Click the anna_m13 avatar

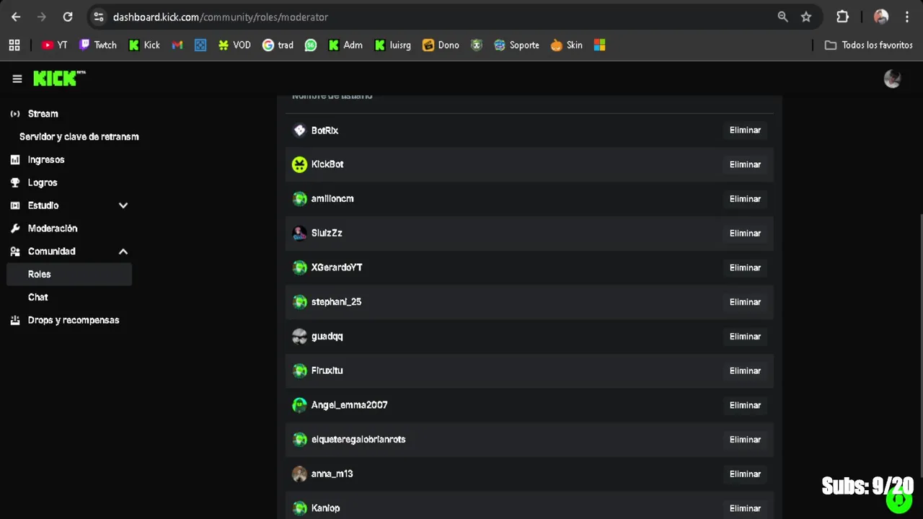(x=299, y=474)
